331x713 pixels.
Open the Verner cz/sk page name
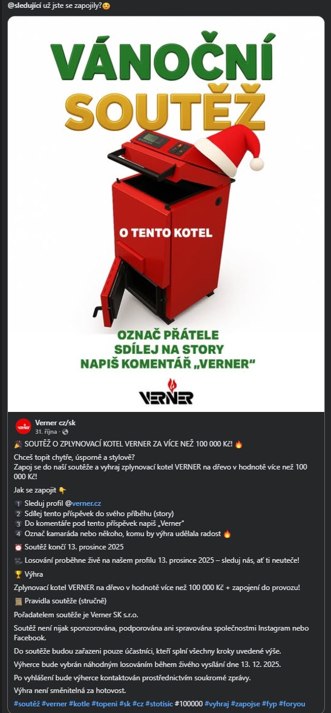tap(55, 422)
